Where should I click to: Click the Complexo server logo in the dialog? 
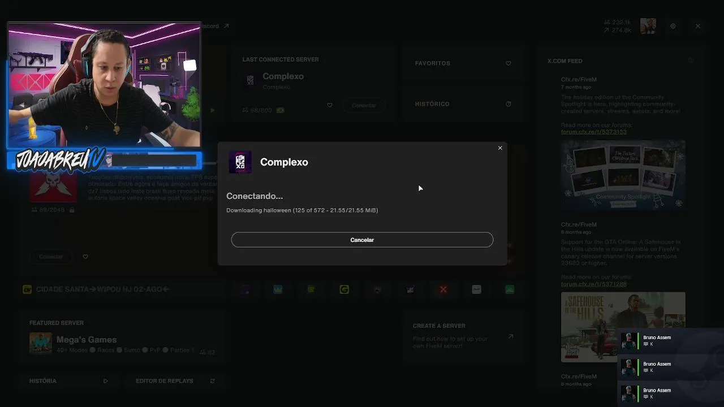tap(240, 162)
